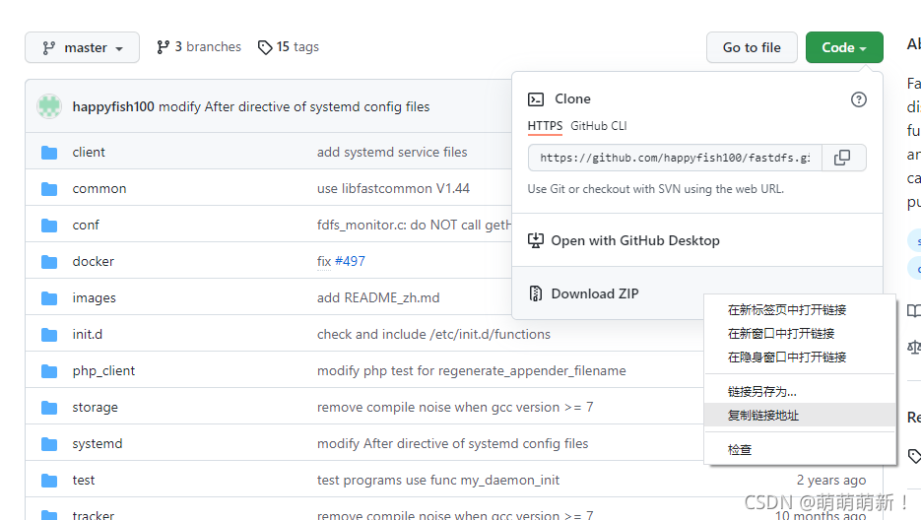The image size is (921, 520).
Task: Open commit 'check and include /etc/init.d/functions'
Action: point(433,334)
